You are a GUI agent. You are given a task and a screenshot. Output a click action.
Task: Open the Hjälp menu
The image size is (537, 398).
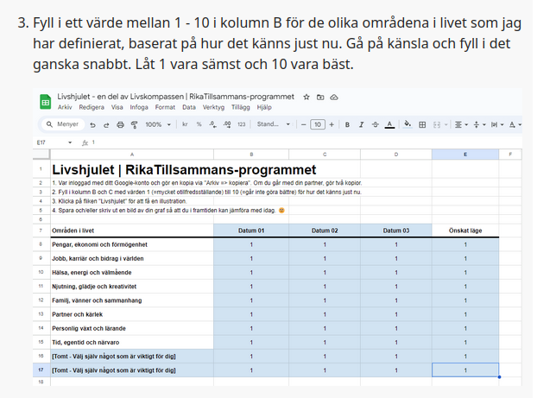pos(264,107)
